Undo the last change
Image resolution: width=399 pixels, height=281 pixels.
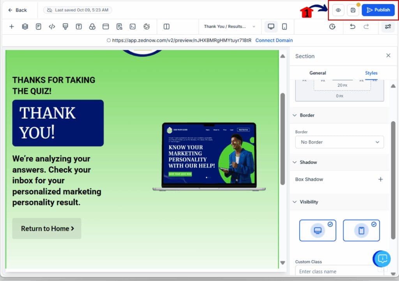point(353,26)
